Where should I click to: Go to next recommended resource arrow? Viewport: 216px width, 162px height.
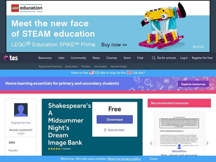(207, 143)
